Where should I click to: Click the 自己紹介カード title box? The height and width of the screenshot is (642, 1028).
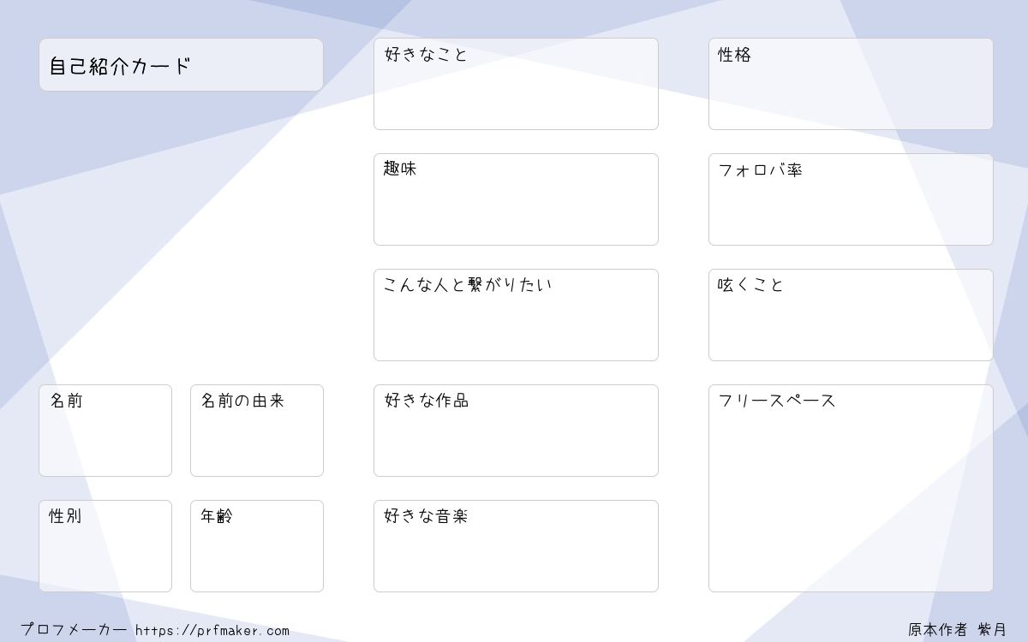tap(181, 65)
